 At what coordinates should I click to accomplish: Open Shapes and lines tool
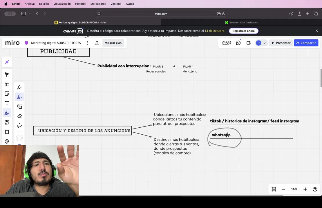[7, 122]
